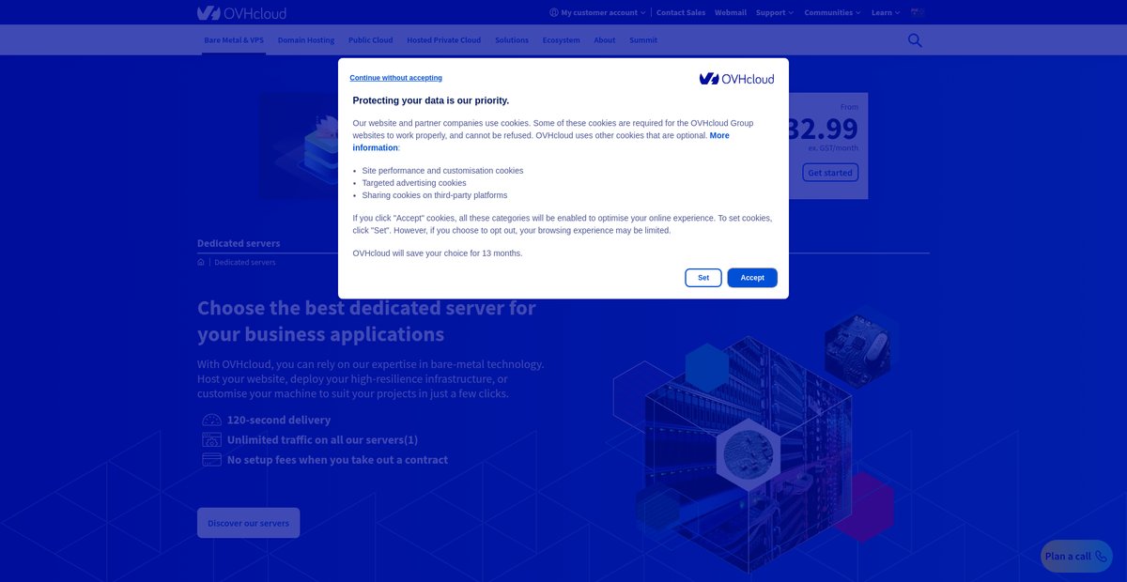1127x582 pixels.
Task: Click the Set cookies button
Action: click(x=703, y=278)
